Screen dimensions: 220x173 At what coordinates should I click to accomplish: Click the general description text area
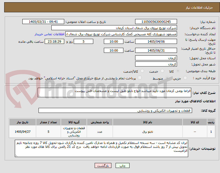point(114,93)
